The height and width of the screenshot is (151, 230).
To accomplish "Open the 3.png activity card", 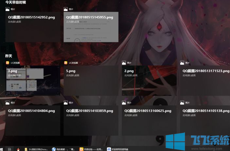I will (33, 81).
